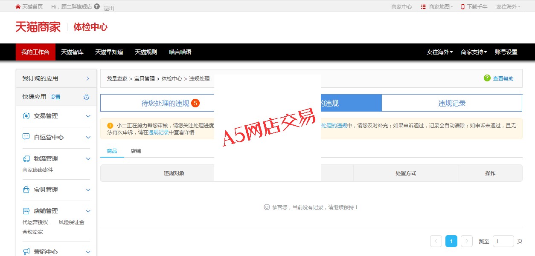Open the top bar 卖往海外 dropdown
Screen dimensions: 535x256
[x=508, y=7]
